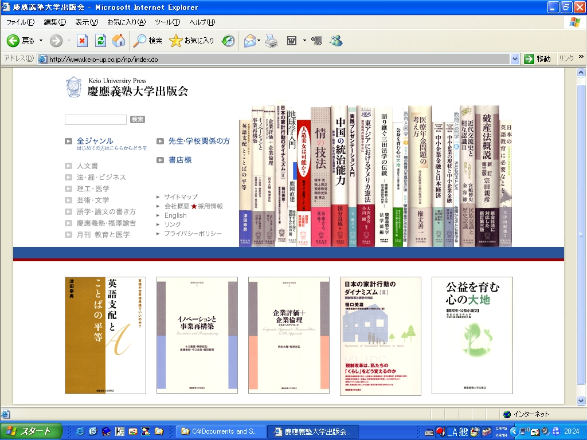Click the English link
The height and width of the screenshot is (440, 587).
pyautogui.click(x=175, y=215)
